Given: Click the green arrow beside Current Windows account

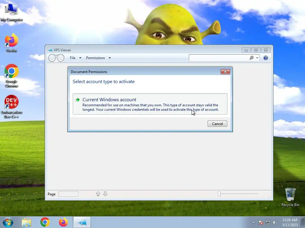Looking at the screenshot, I should 78,100.
